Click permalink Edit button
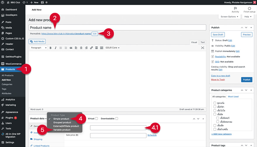 [x=95, y=34]
